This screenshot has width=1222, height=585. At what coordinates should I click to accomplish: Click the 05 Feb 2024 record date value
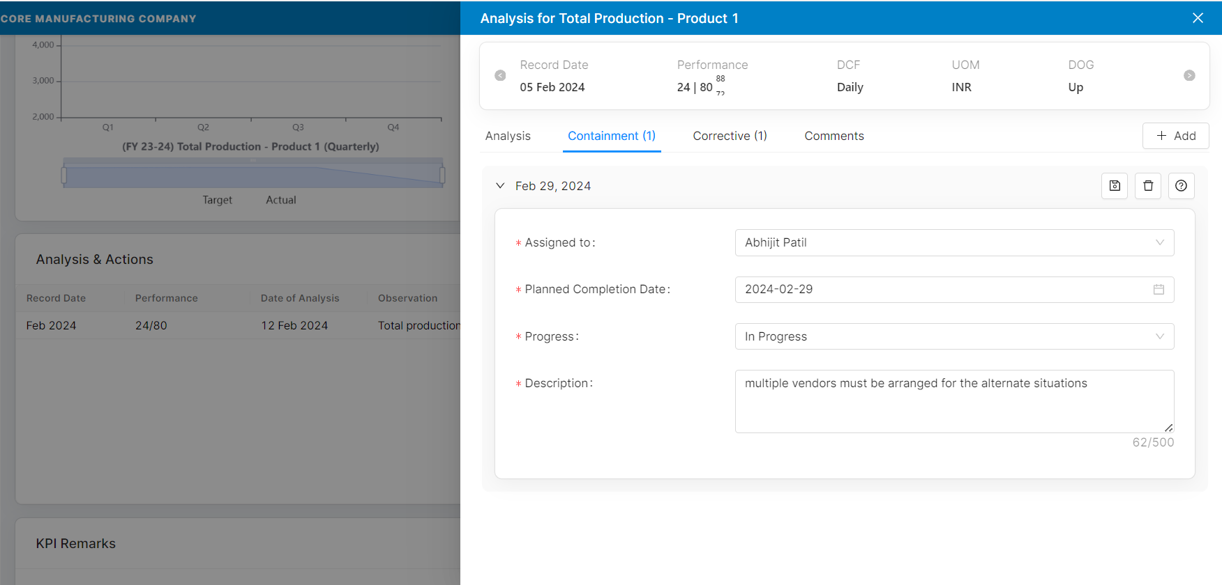pyautogui.click(x=552, y=87)
